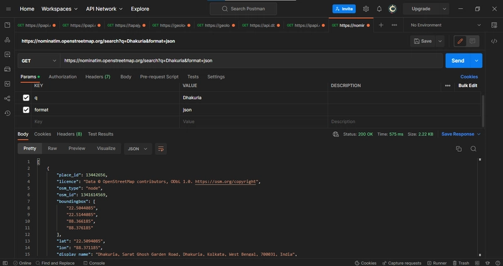The width and height of the screenshot is (503, 266).
Task: Open environment quick look icon
Action: 494,25
